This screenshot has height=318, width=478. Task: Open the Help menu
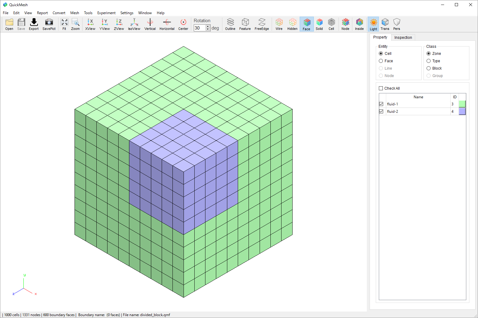coord(160,13)
